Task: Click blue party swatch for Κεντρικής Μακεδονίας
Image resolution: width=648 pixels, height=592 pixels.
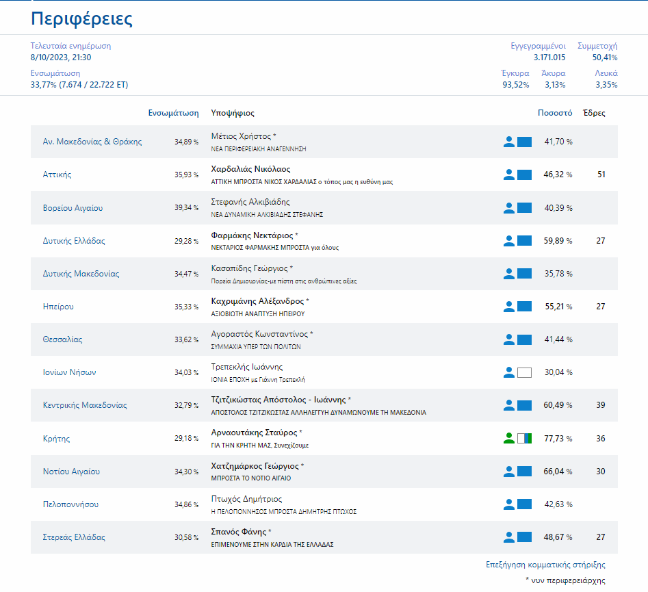Action: (524, 405)
